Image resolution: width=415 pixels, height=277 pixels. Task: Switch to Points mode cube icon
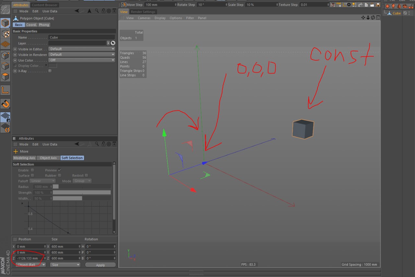tap(5, 55)
